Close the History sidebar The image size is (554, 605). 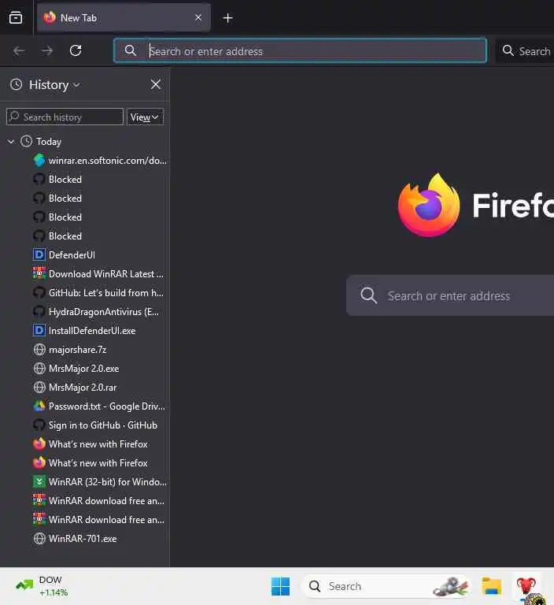pos(156,84)
